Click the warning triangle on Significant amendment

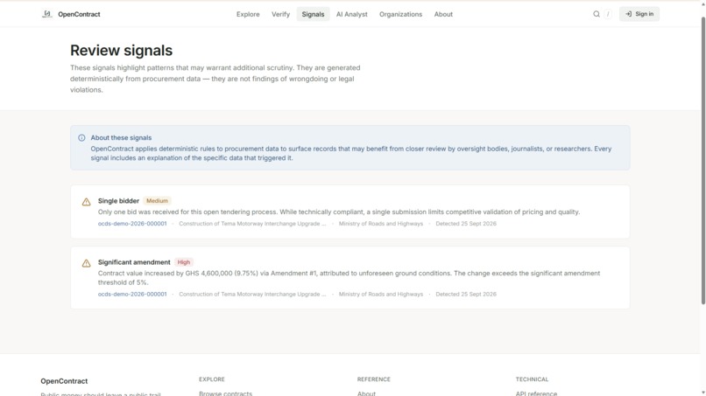coord(86,263)
